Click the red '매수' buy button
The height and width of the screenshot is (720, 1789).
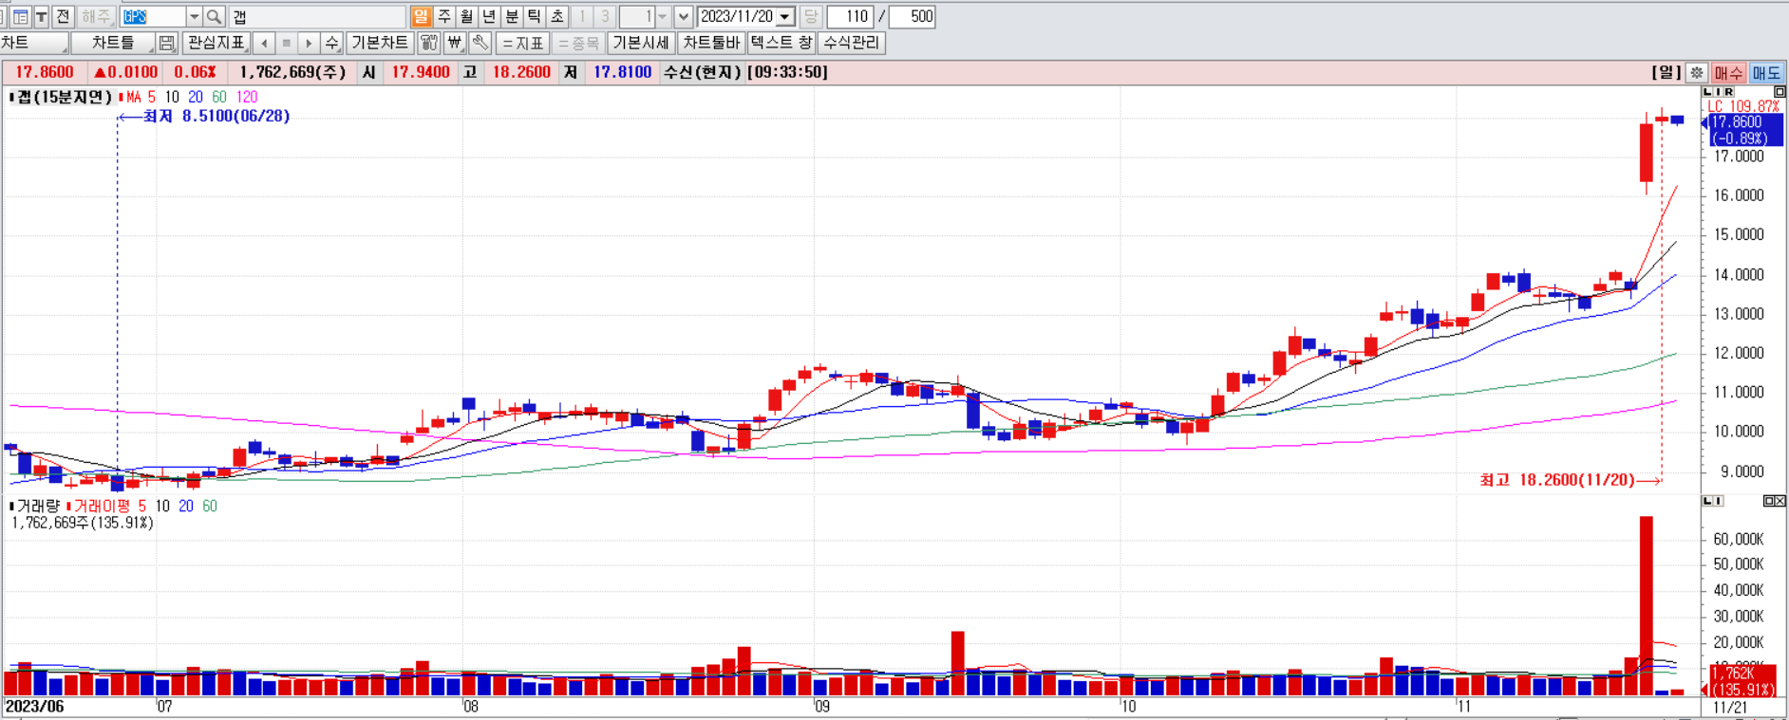click(1728, 73)
